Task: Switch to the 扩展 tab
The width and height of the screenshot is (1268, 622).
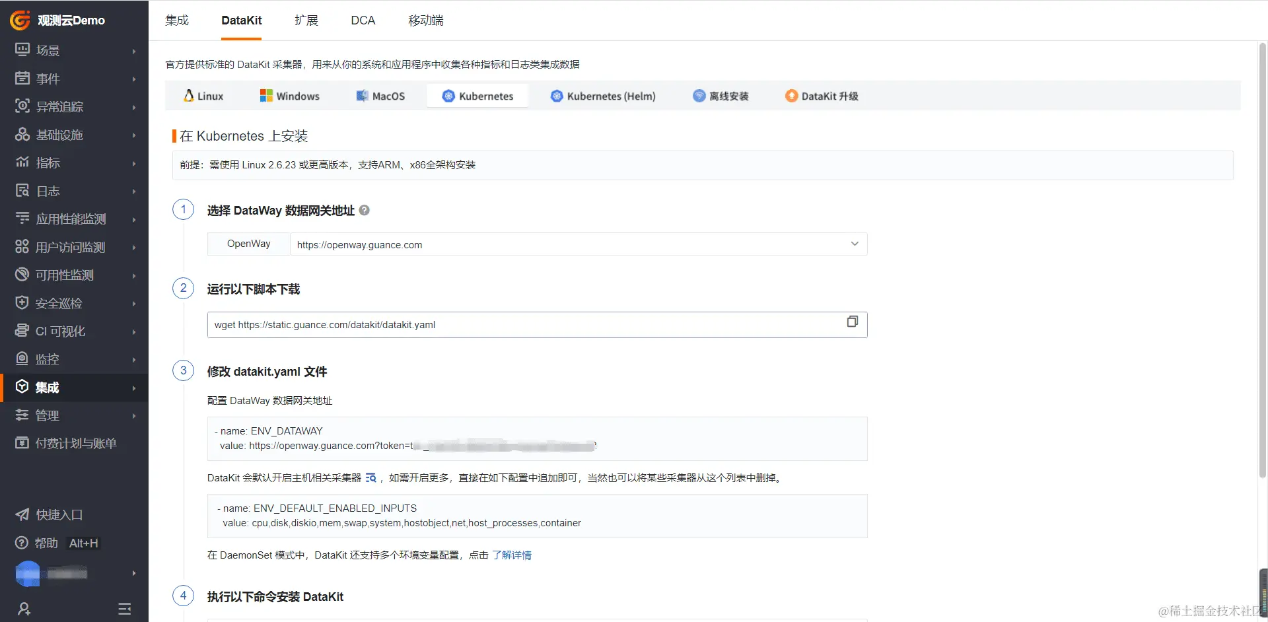Action: click(x=306, y=20)
